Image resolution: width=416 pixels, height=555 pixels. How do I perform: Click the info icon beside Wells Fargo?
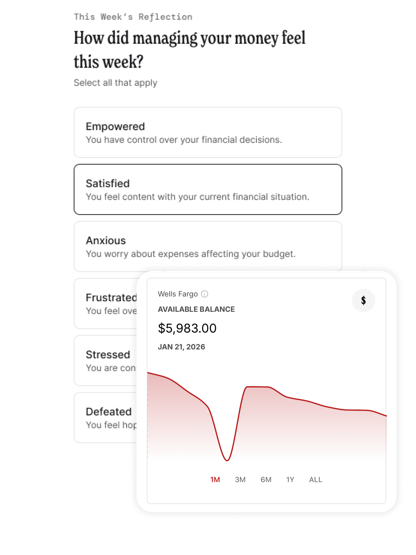click(205, 294)
